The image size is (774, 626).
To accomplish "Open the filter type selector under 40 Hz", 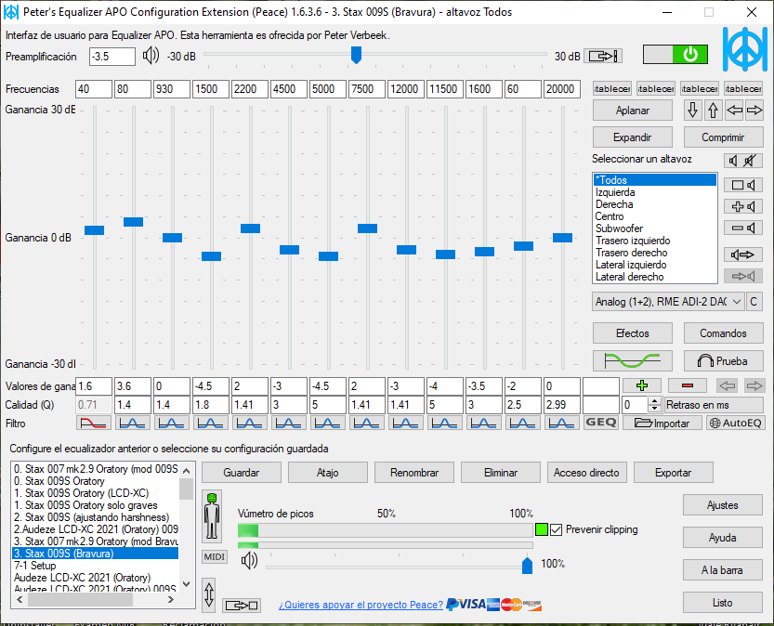I will point(94,423).
